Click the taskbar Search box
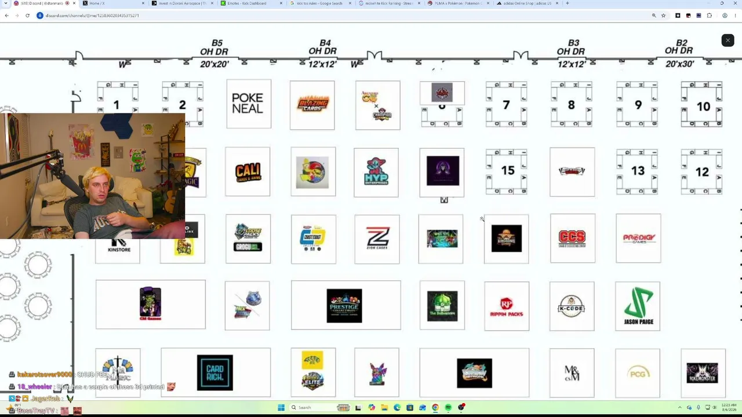Image resolution: width=742 pixels, height=417 pixels. coord(319,408)
